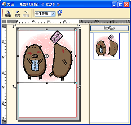Screen dimensions: 131x125
Task: Click the purple お年玉 envelope in the image
Action: tap(57, 36)
